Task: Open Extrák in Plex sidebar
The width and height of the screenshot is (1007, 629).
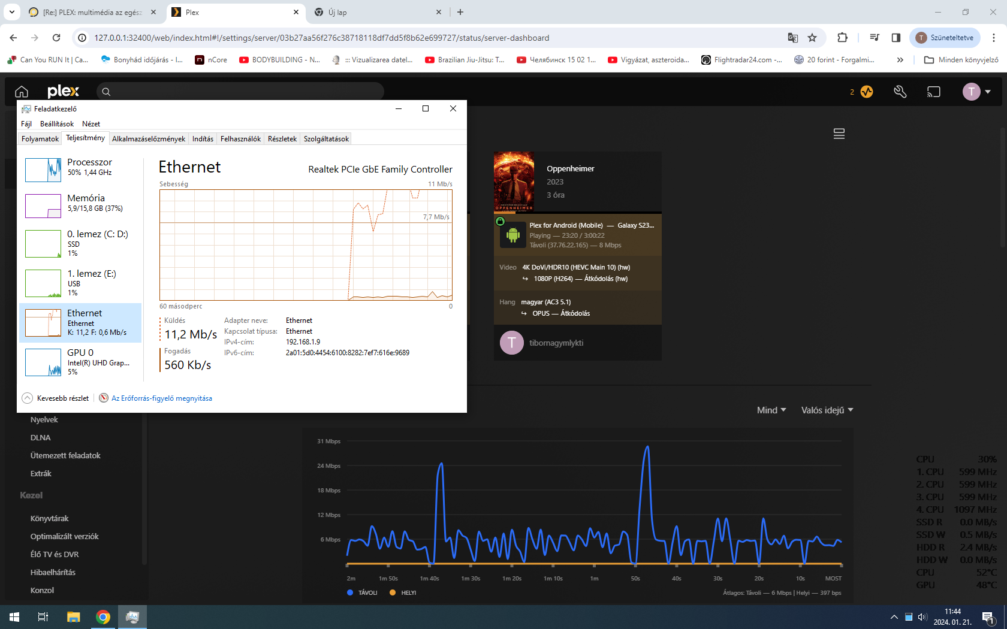Action: (x=41, y=474)
